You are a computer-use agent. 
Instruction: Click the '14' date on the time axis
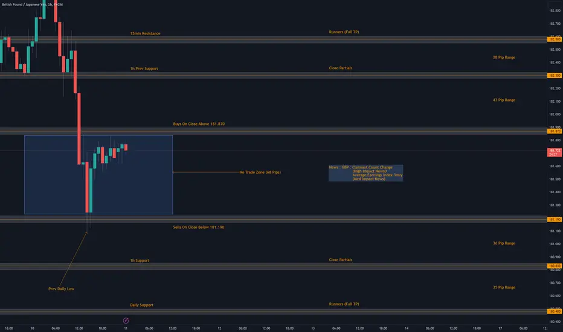click(x=407, y=328)
